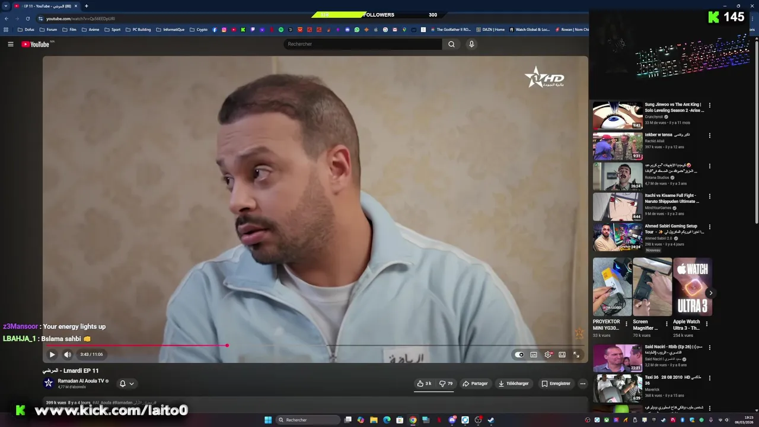Select the YouTube EP 11 browser tab
This screenshot has height=427, width=759.
[45, 6]
